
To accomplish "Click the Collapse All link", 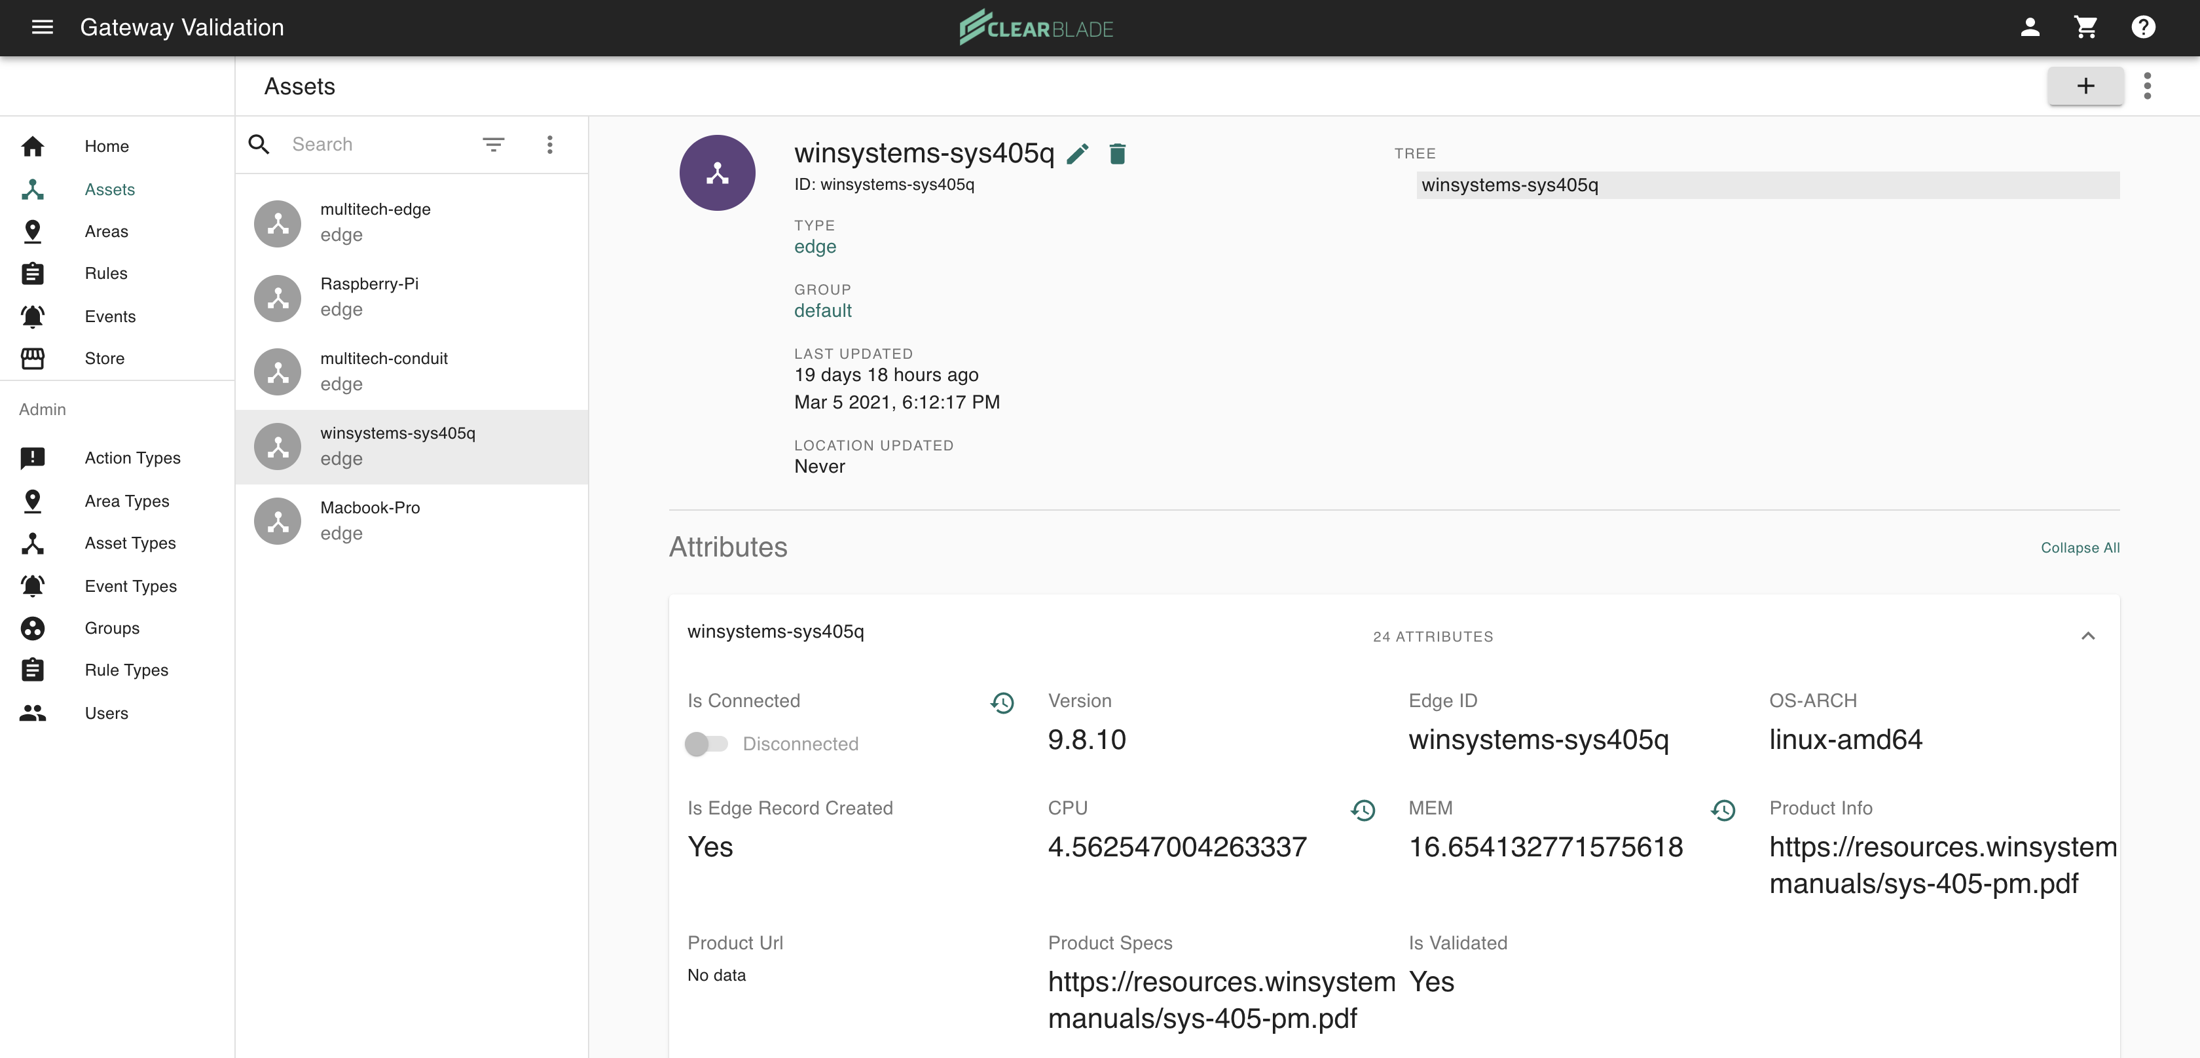I will [2080, 547].
